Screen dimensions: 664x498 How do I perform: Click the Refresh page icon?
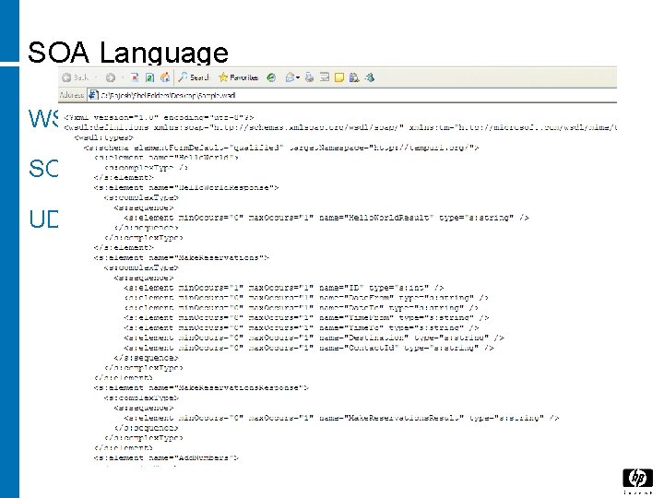coord(149,77)
